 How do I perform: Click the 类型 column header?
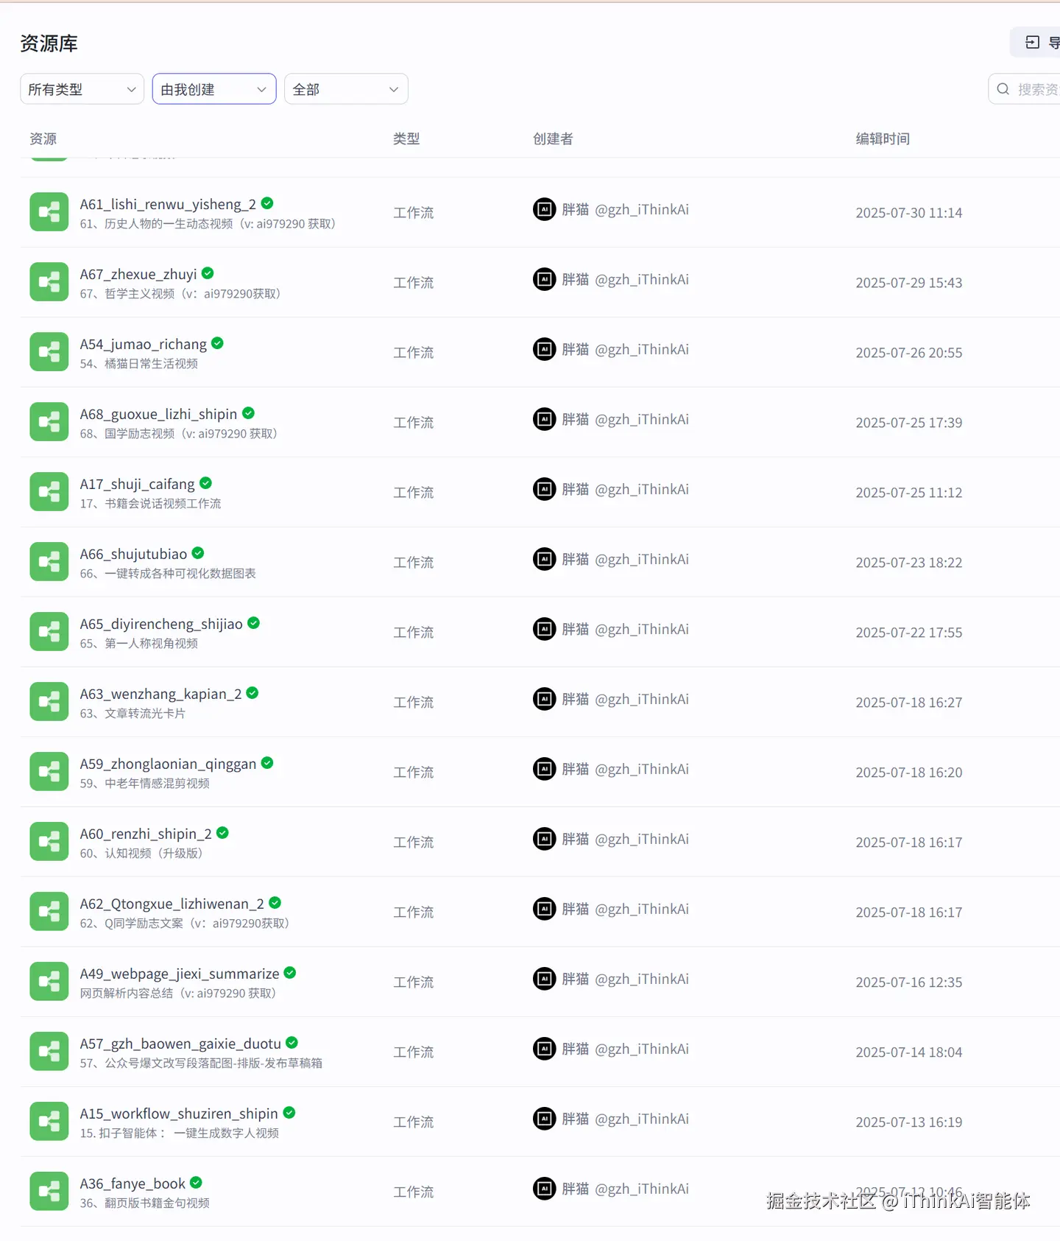click(406, 138)
